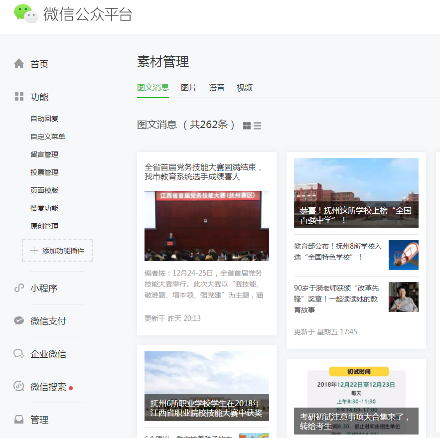
Task: Open 原创管理 in the sidebar
Action: pyautogui.click(x=44, y=226)
